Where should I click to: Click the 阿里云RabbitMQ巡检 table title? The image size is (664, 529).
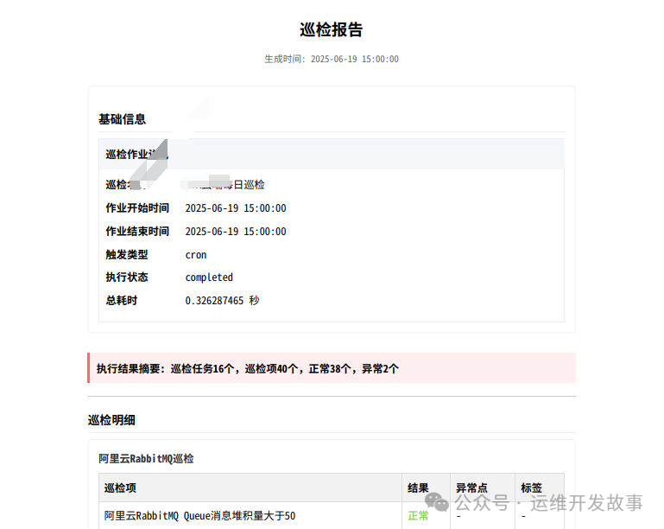[x=146, y=459]
